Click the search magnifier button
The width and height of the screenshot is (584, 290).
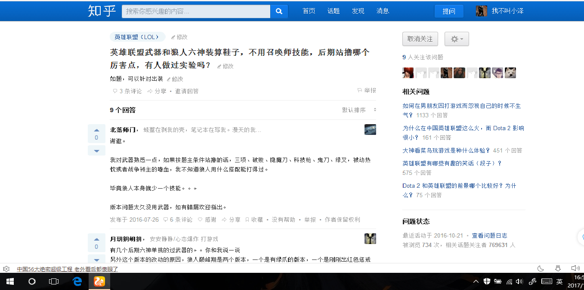point(279,11)
